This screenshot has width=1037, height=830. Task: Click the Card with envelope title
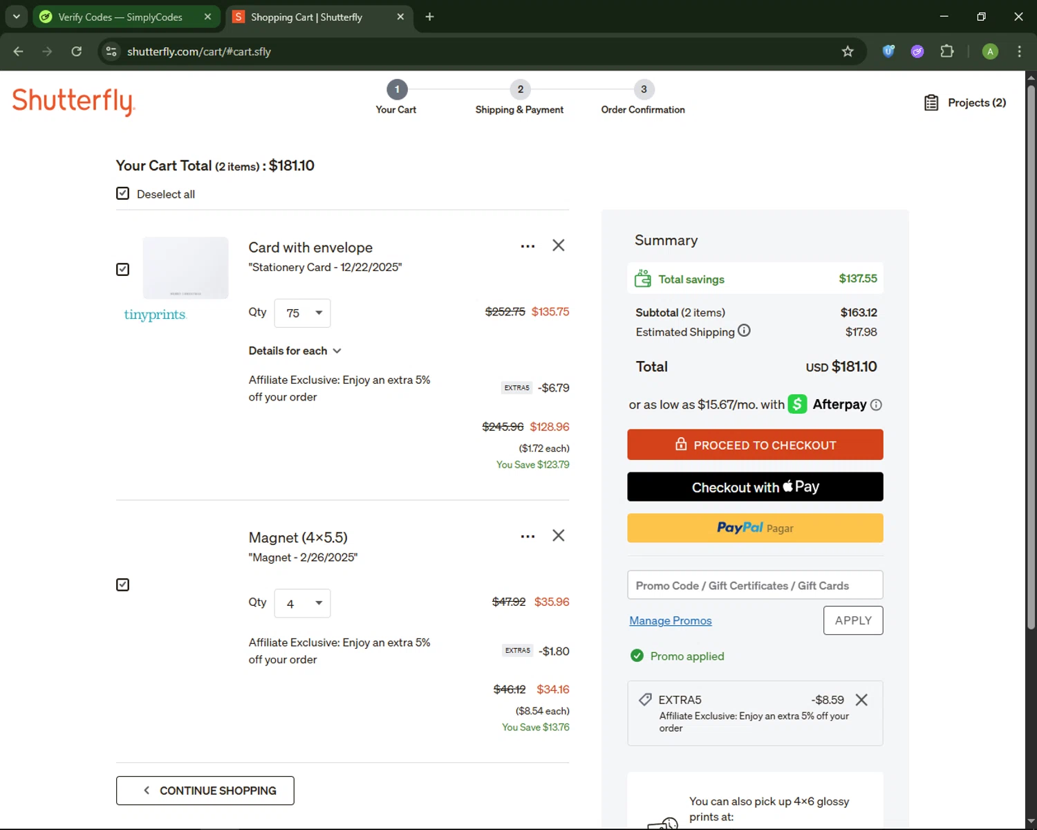point(310,248)
